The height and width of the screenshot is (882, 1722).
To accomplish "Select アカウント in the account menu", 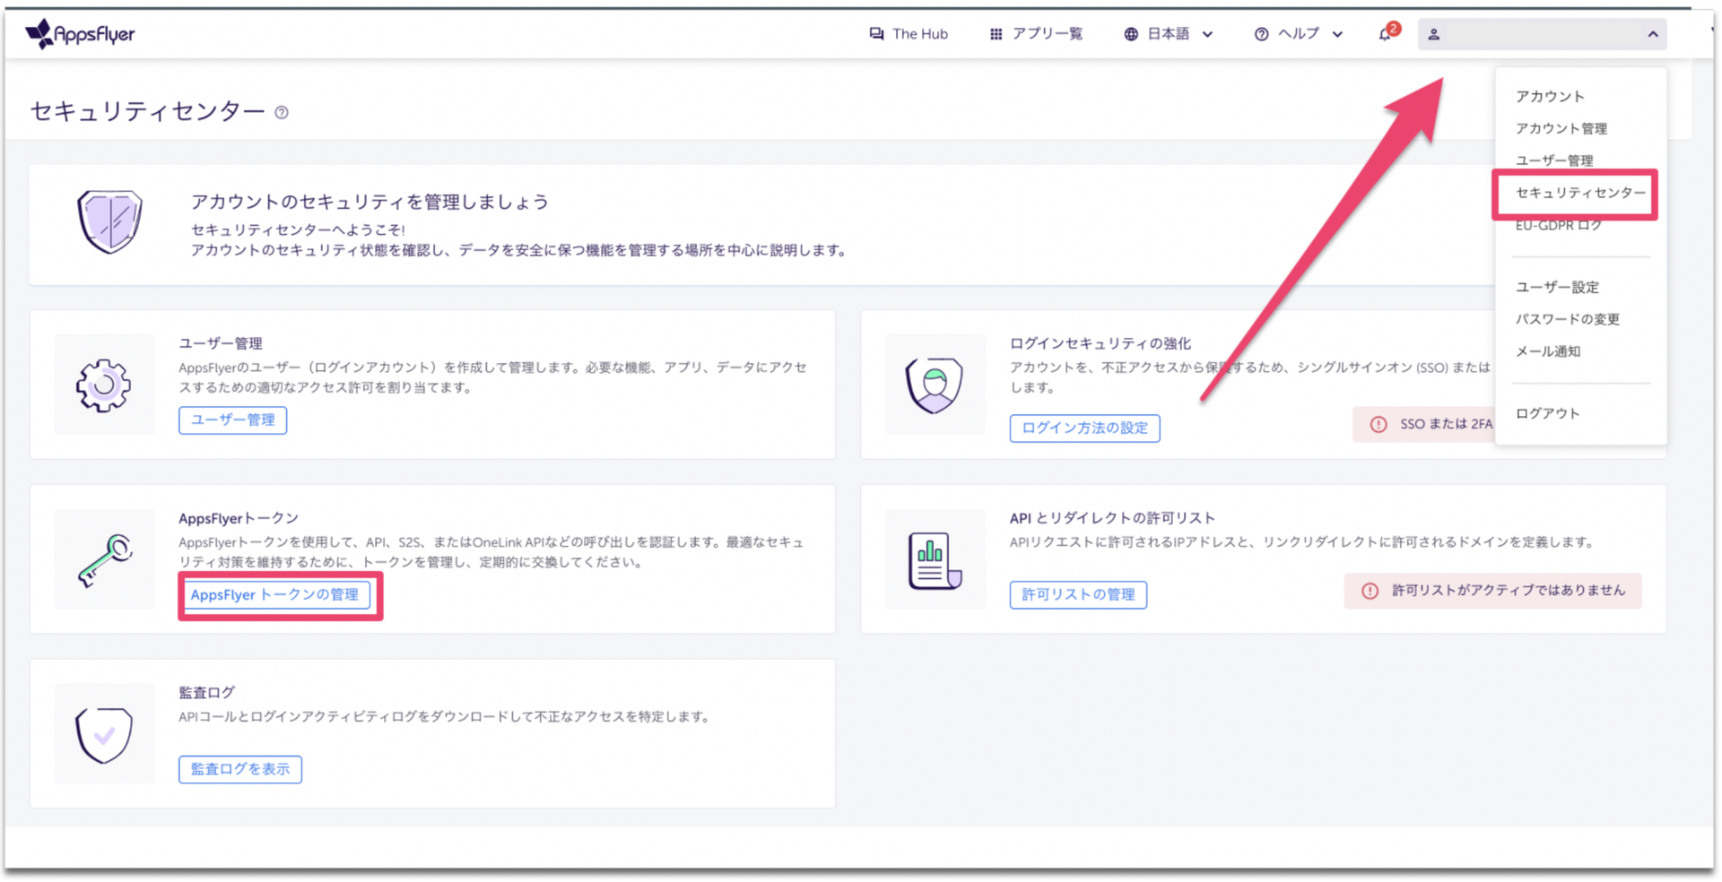I will [1550, 96].
